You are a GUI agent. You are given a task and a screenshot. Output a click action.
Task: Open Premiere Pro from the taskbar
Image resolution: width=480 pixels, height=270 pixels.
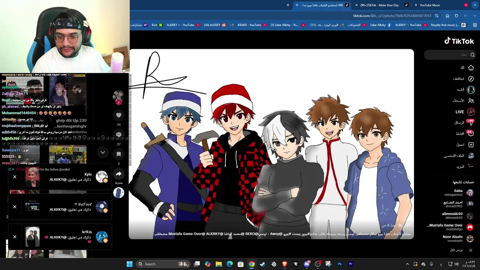[351, 264]
